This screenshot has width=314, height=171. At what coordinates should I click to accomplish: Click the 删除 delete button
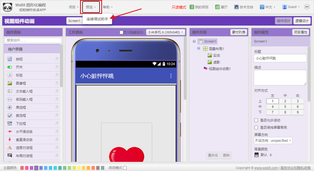click(x=226, y=155)
